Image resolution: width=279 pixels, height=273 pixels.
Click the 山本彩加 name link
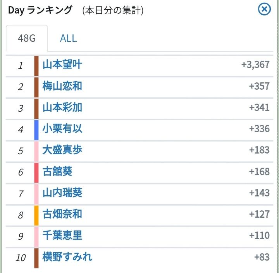click(x=62, y=107)
